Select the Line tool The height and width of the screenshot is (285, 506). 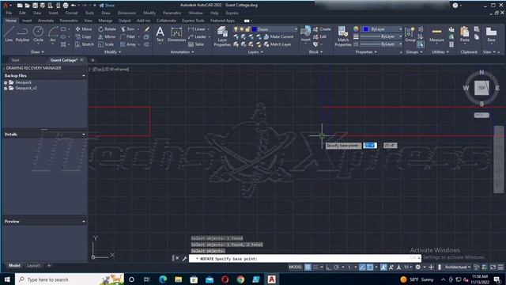coord(9,34)
